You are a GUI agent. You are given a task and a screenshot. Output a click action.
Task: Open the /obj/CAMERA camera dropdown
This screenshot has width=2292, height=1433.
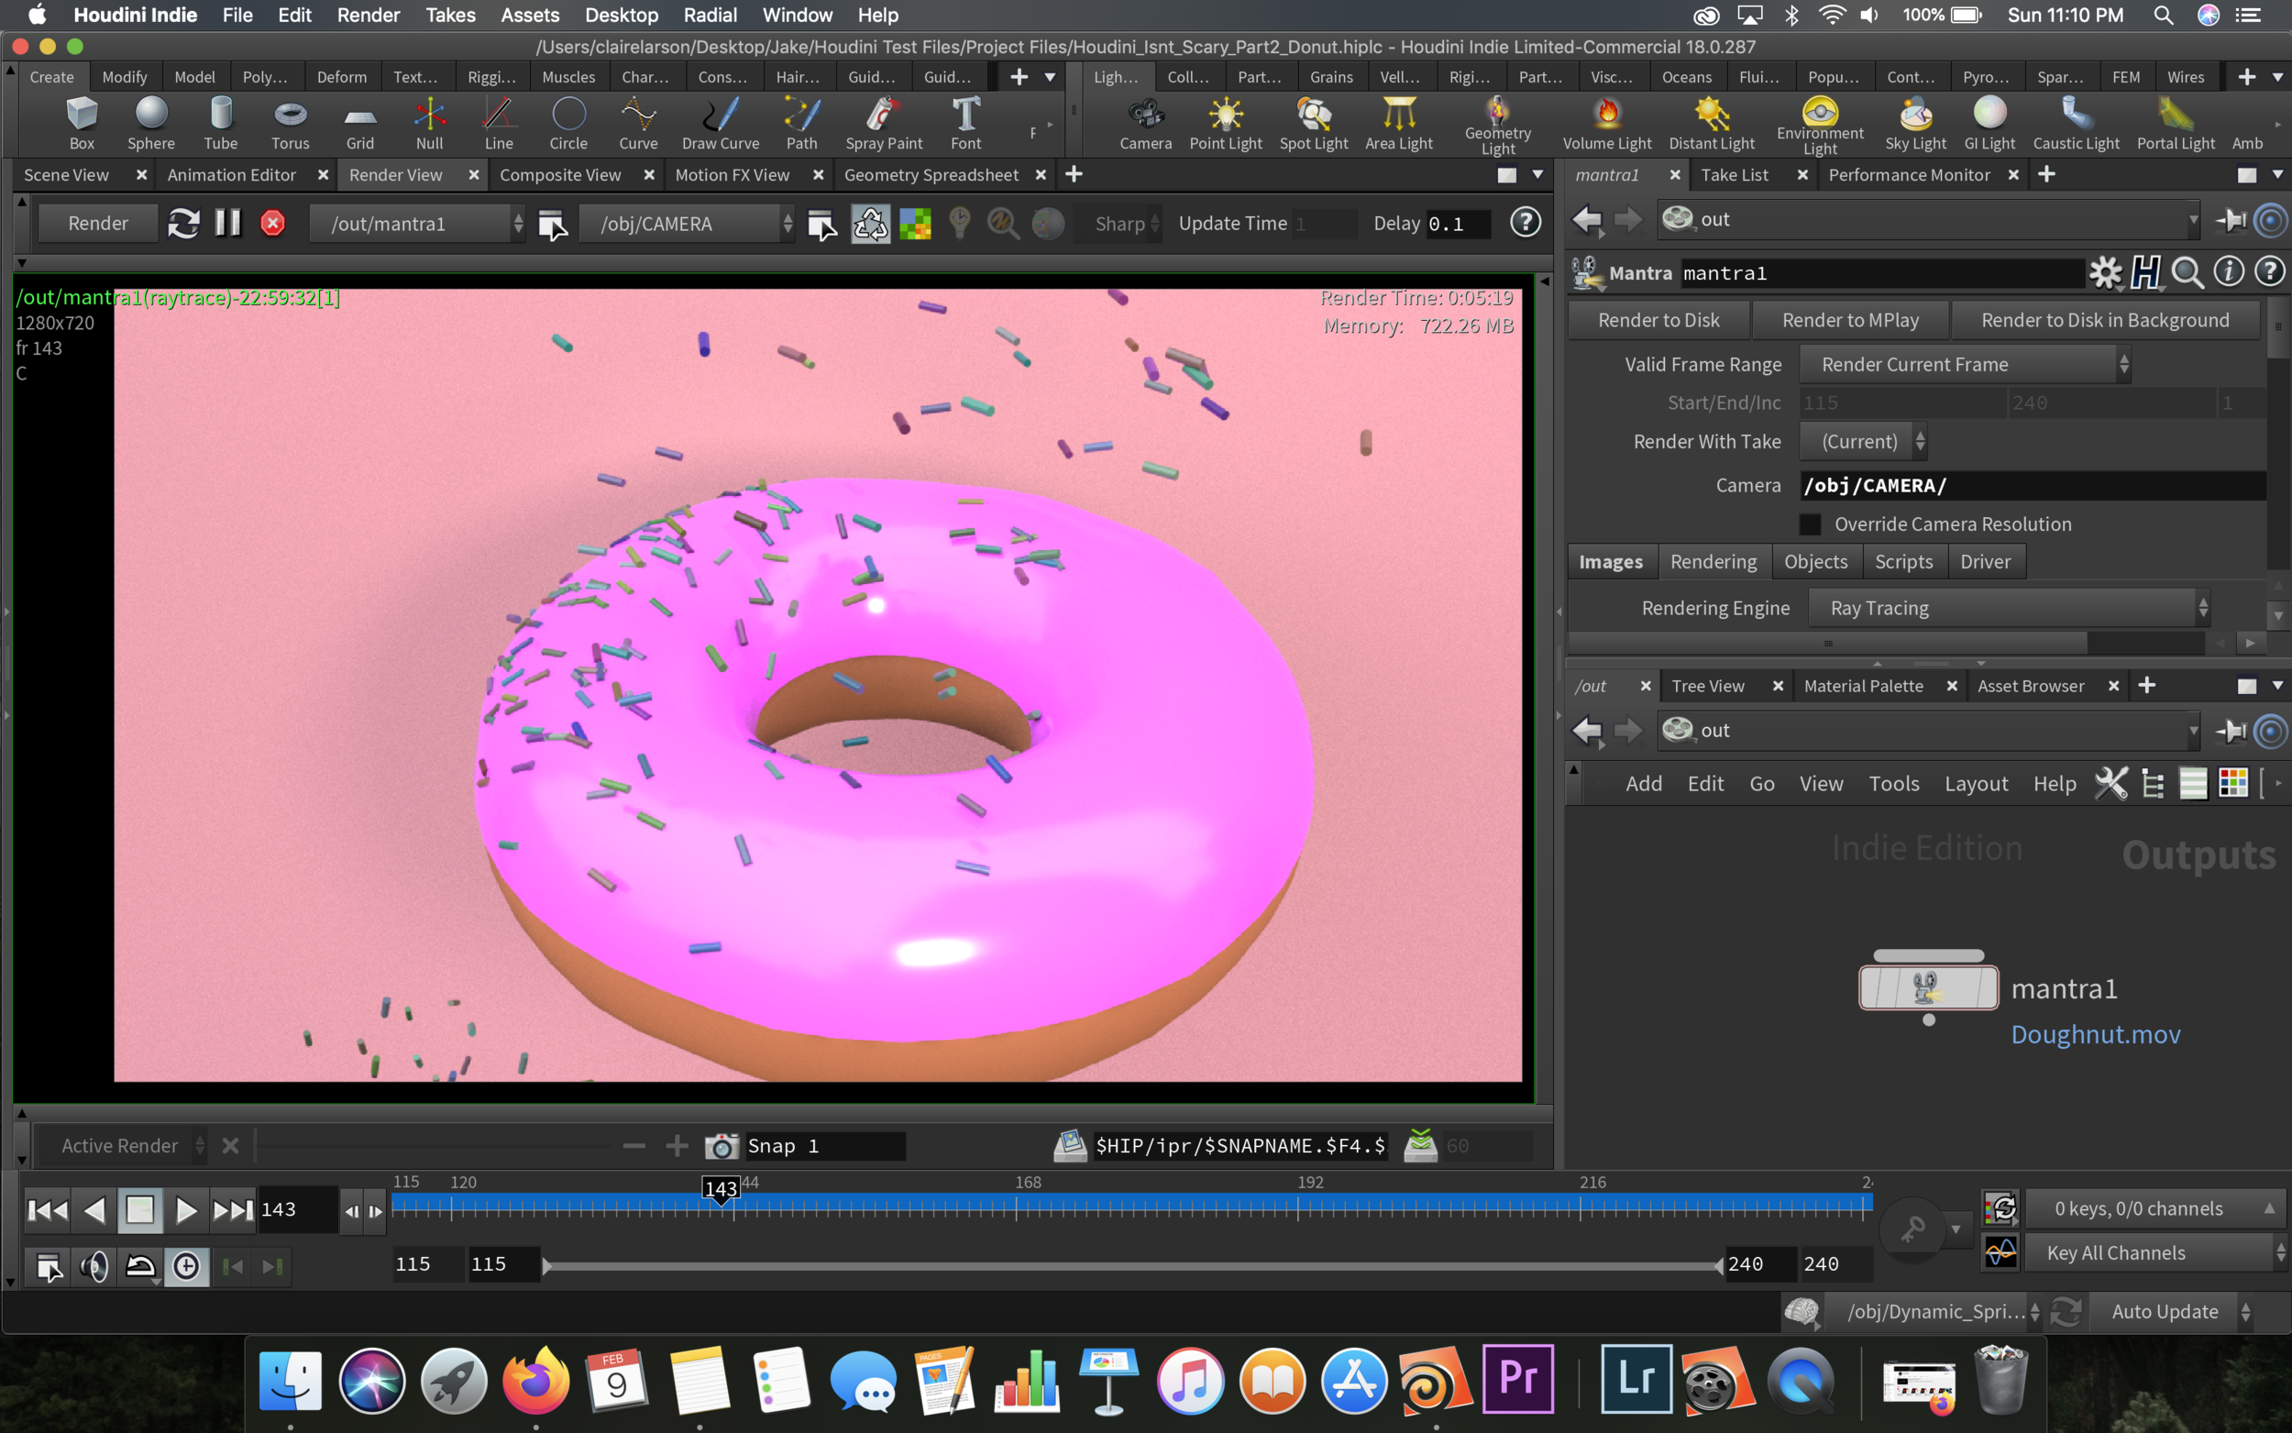click(x=686, y=224)
